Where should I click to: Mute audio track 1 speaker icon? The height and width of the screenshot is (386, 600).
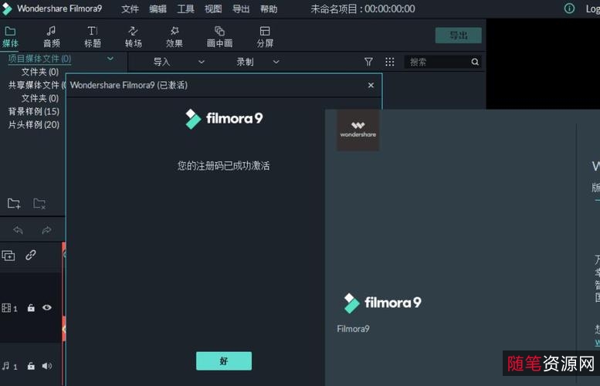[47, 366]
